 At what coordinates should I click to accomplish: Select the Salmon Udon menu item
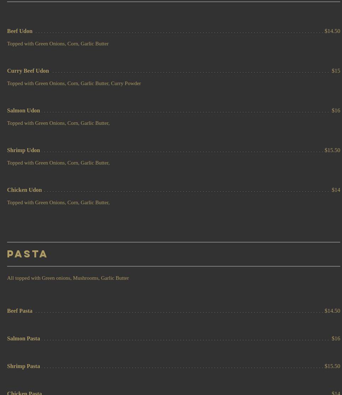point(23,111)
